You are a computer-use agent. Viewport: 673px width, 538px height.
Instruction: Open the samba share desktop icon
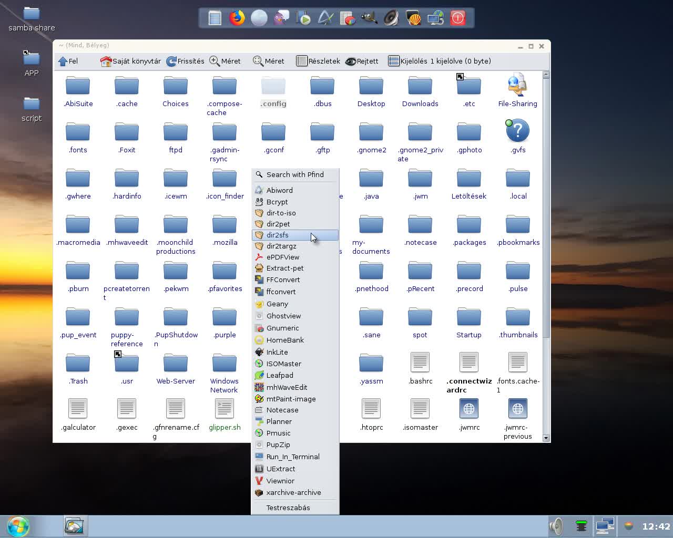(x=32, y=18)
